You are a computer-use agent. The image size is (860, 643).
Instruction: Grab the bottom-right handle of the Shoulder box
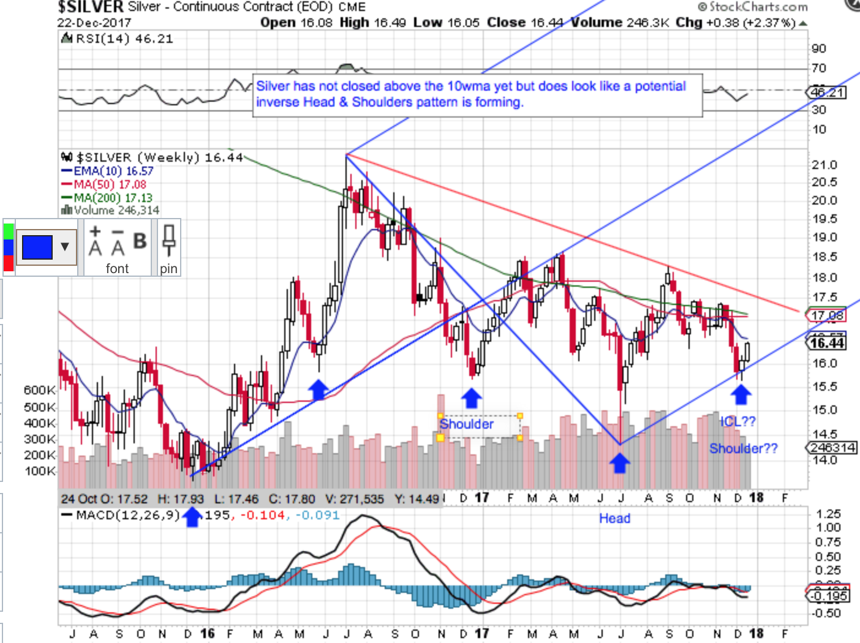tap(520, 438)
